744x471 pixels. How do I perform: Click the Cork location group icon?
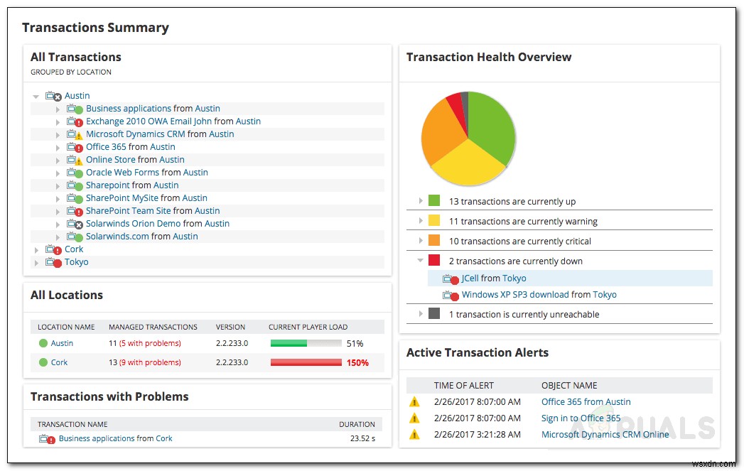click(x=53, y=250)
